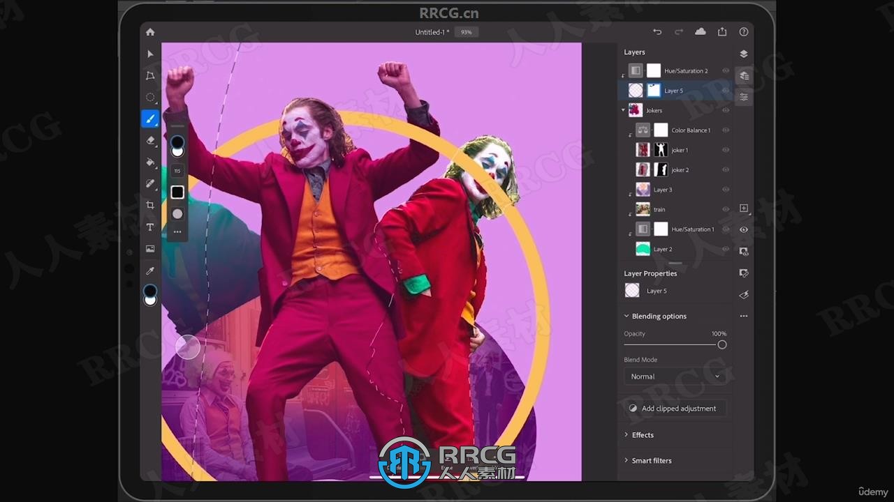Redo the last action

pyautogui.click(x=679, y=32)
